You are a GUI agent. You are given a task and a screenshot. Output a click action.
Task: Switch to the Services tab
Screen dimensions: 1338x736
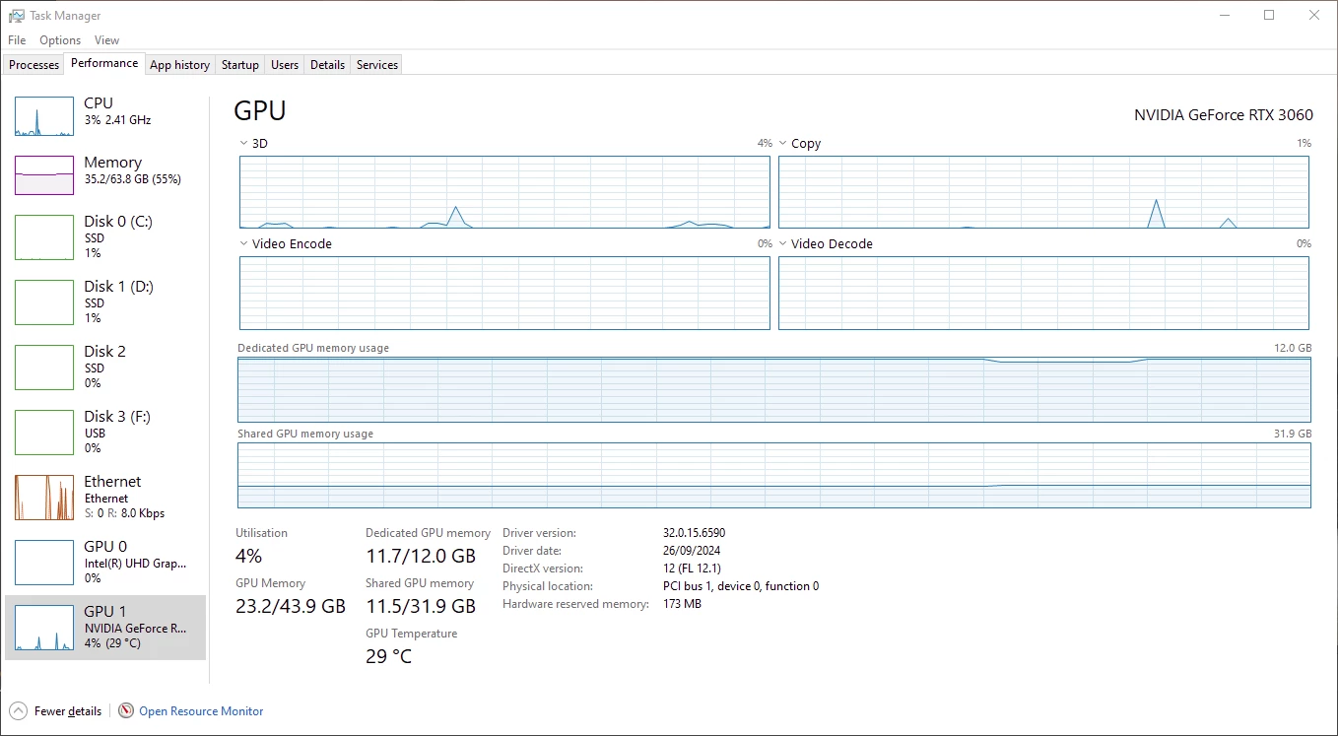click(x=377, y=65)
